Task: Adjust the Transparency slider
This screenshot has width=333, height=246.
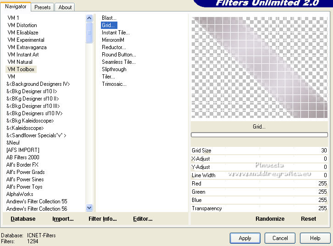Action: pos(259,208)
